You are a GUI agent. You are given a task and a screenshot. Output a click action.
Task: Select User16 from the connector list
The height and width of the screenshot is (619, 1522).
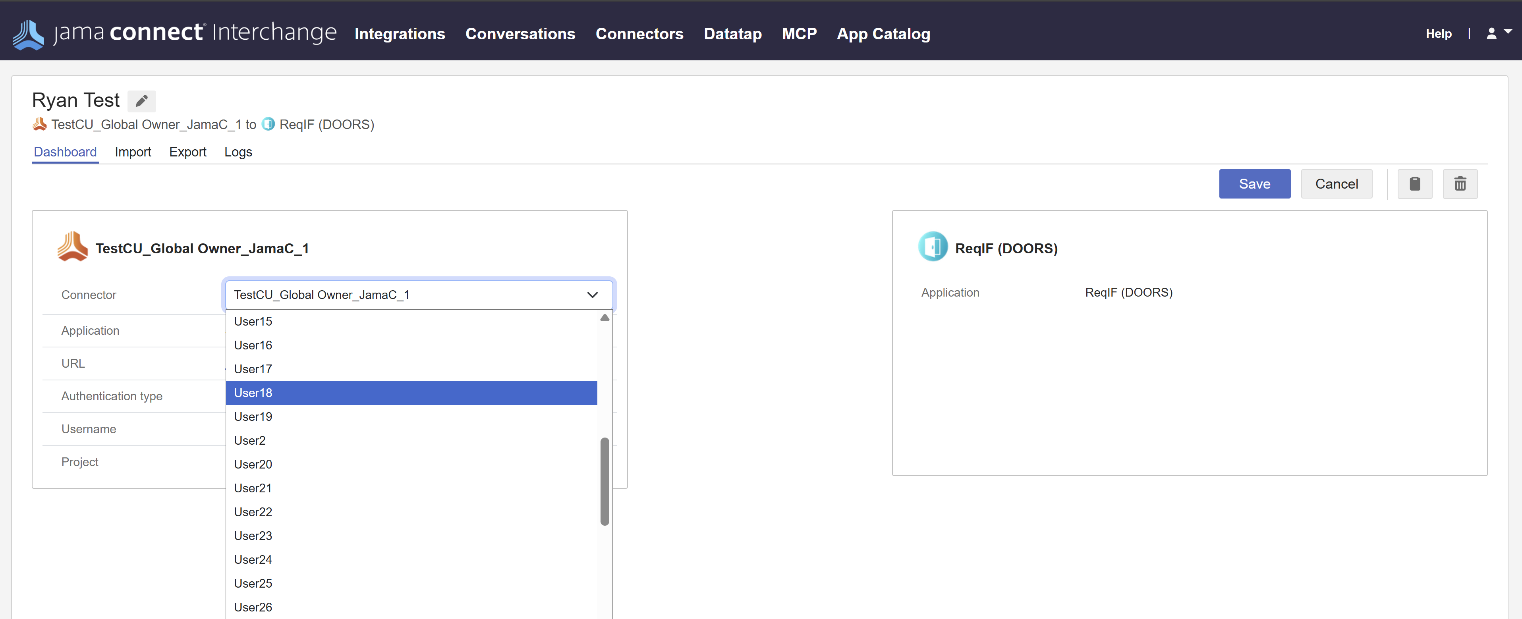(411, 345)
